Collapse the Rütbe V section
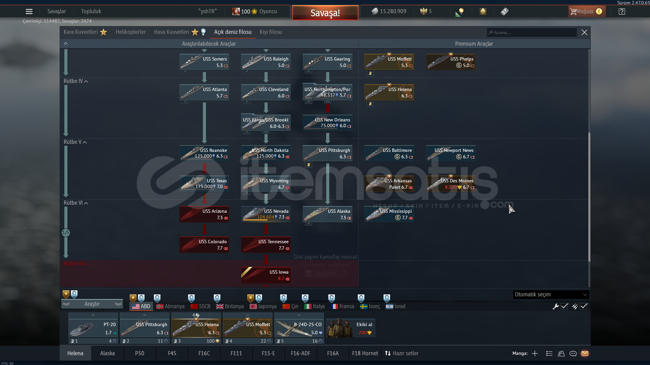Image resolution: width=650 pixels, height=365 pixels. pyautogui.click(x=85, y=142)
